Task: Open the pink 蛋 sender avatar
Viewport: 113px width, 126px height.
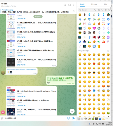Action: click(3, 112)
